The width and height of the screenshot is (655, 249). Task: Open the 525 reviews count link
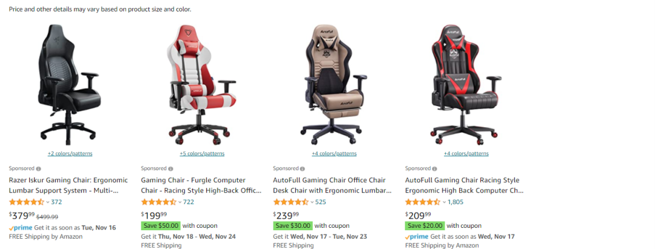pos(321,202)
